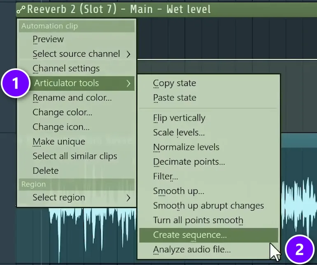Screen dimensions: 317x265
Task: Open the Articulator tools submenu
Action: click(x=82, y=83)
